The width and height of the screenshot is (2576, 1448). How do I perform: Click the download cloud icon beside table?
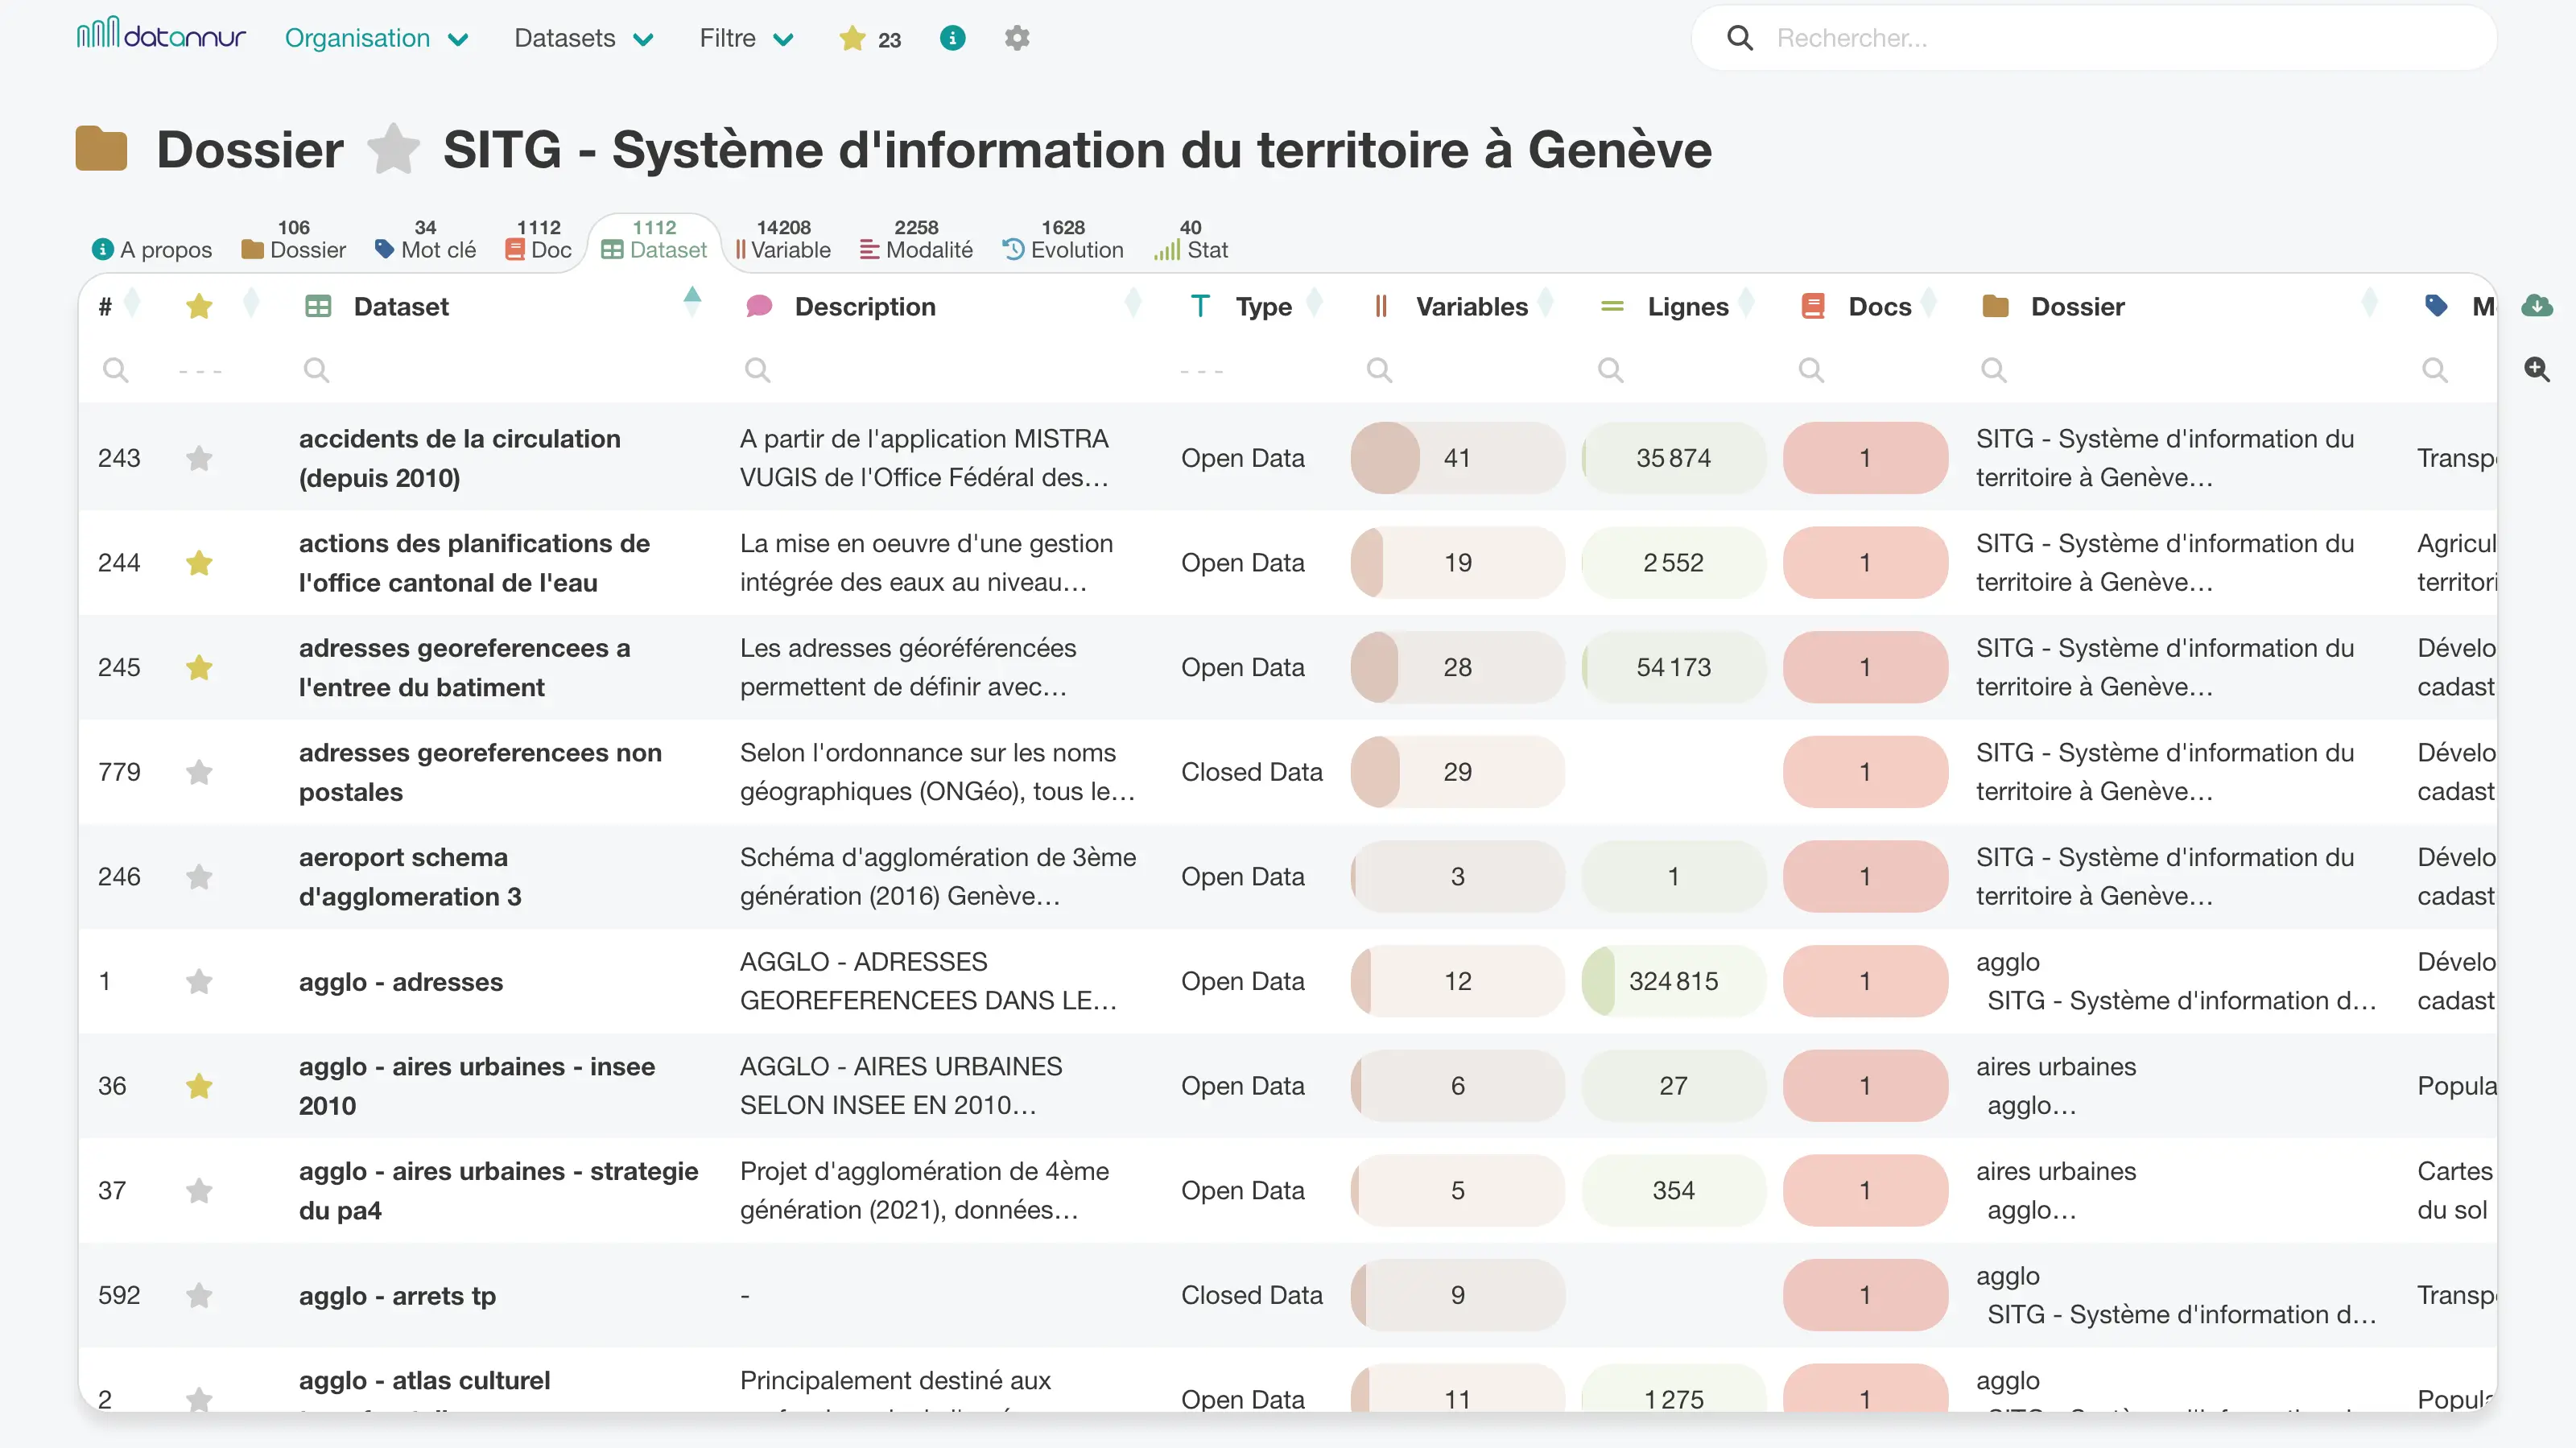[x=2536, y=306]
